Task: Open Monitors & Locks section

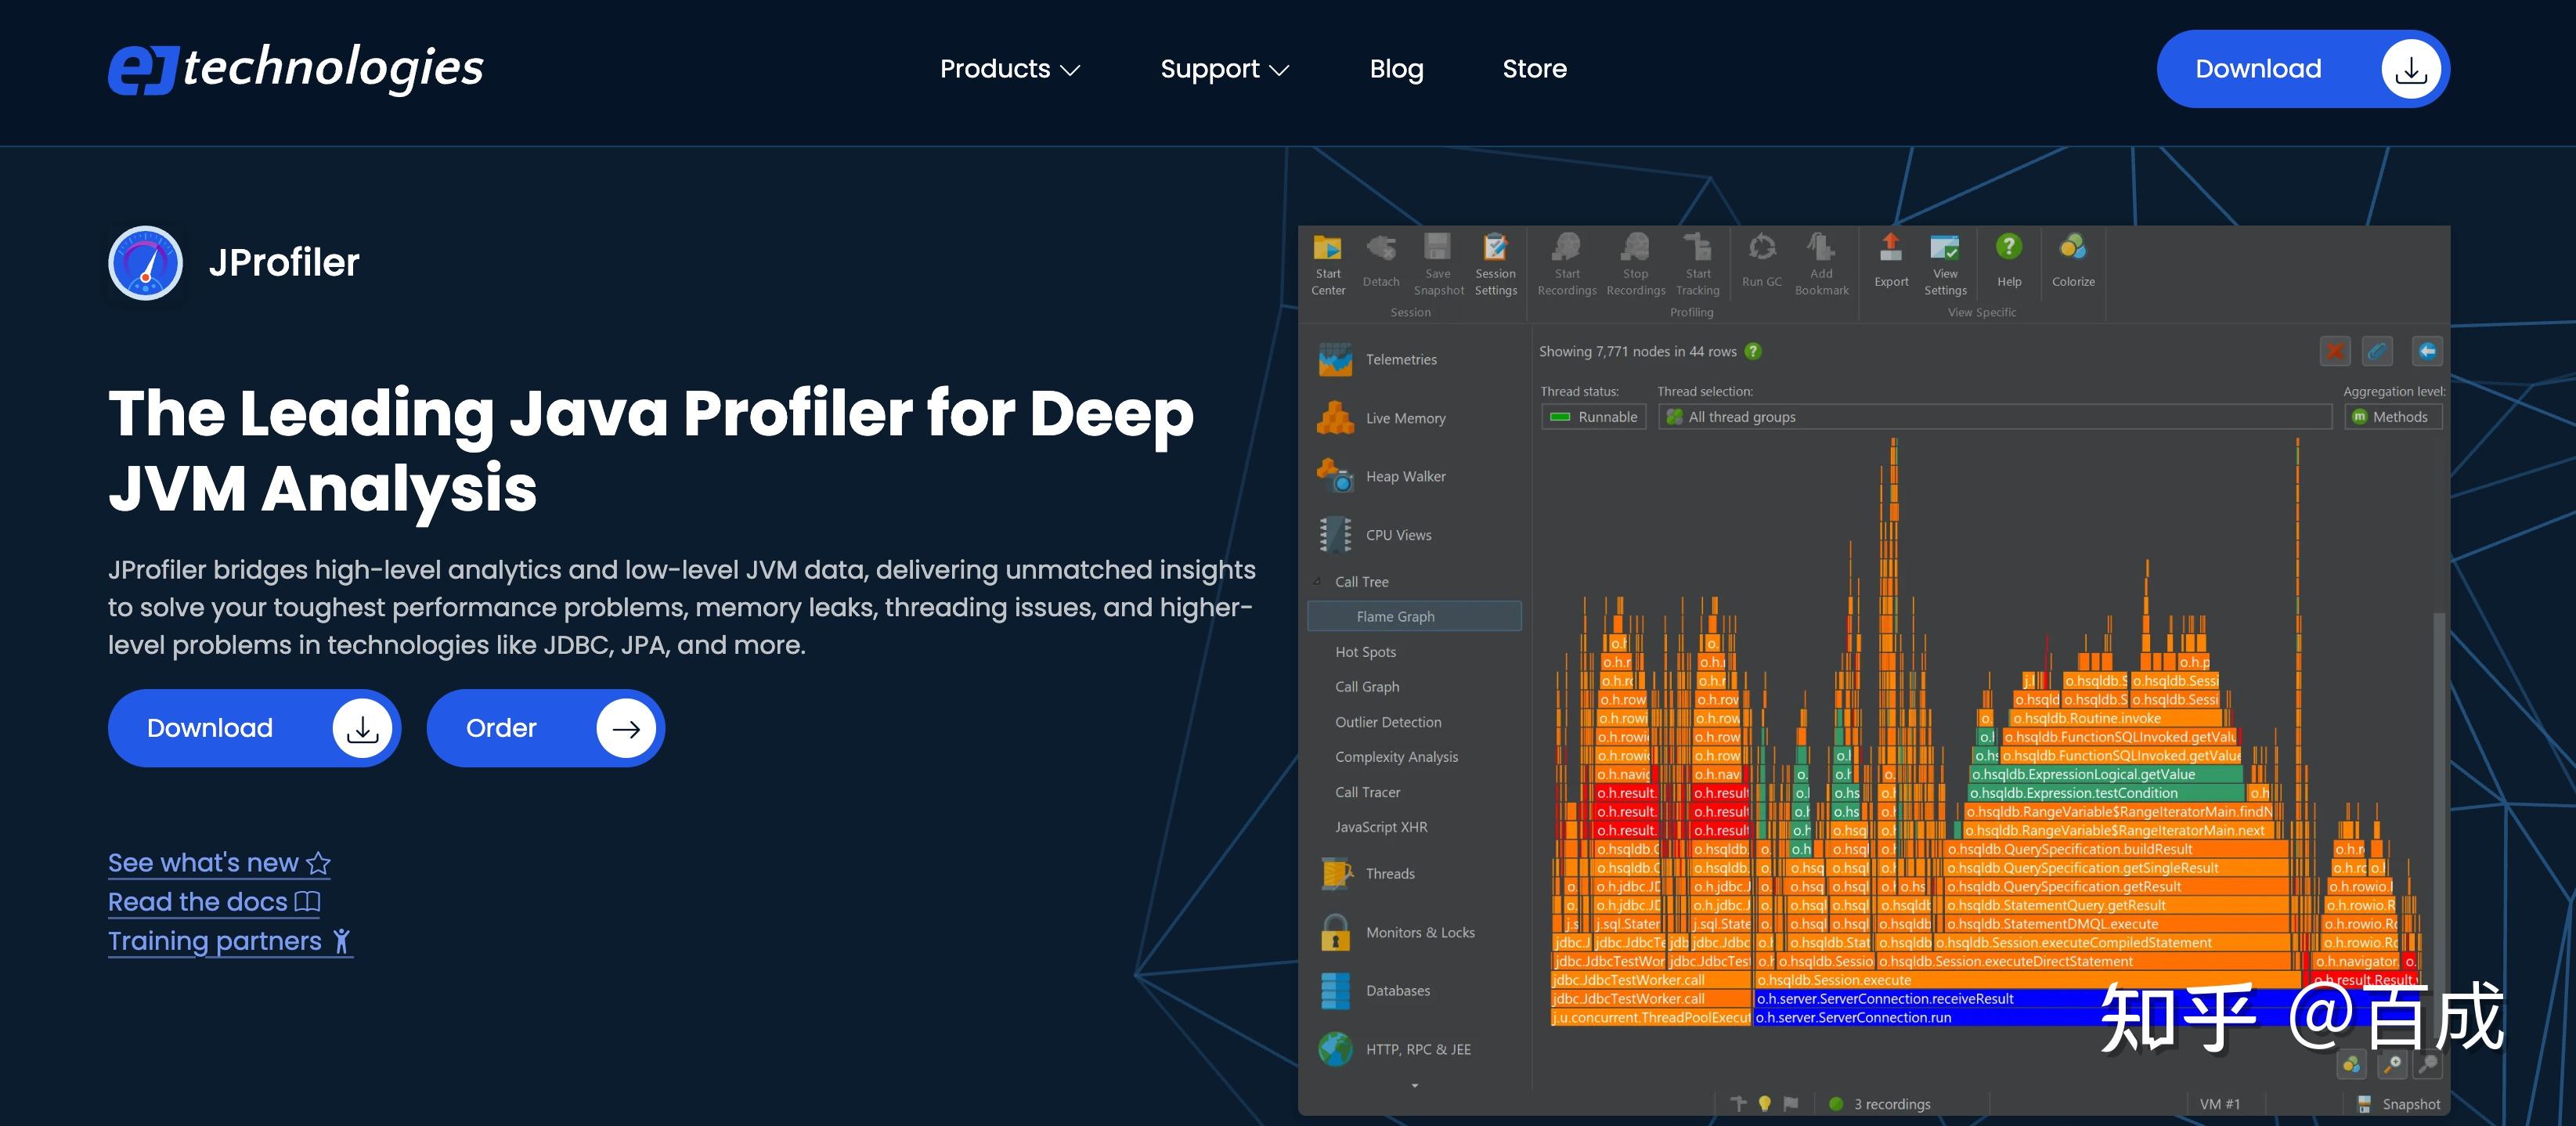Action: (1419, 933)
